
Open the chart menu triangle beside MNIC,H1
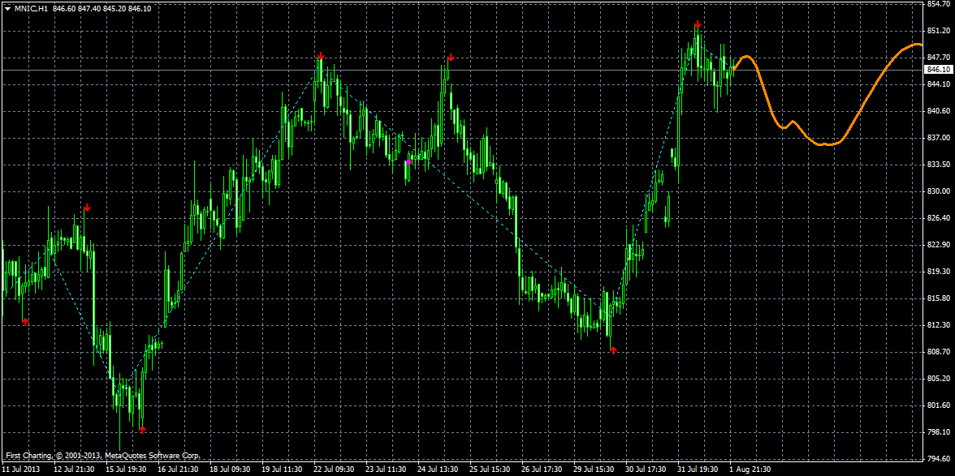coord(6,9)
